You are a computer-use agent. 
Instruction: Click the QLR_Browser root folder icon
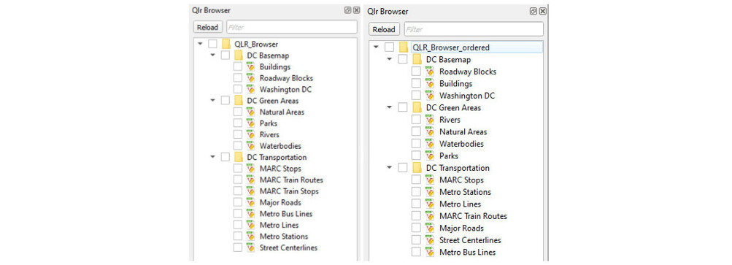point(226,44)
